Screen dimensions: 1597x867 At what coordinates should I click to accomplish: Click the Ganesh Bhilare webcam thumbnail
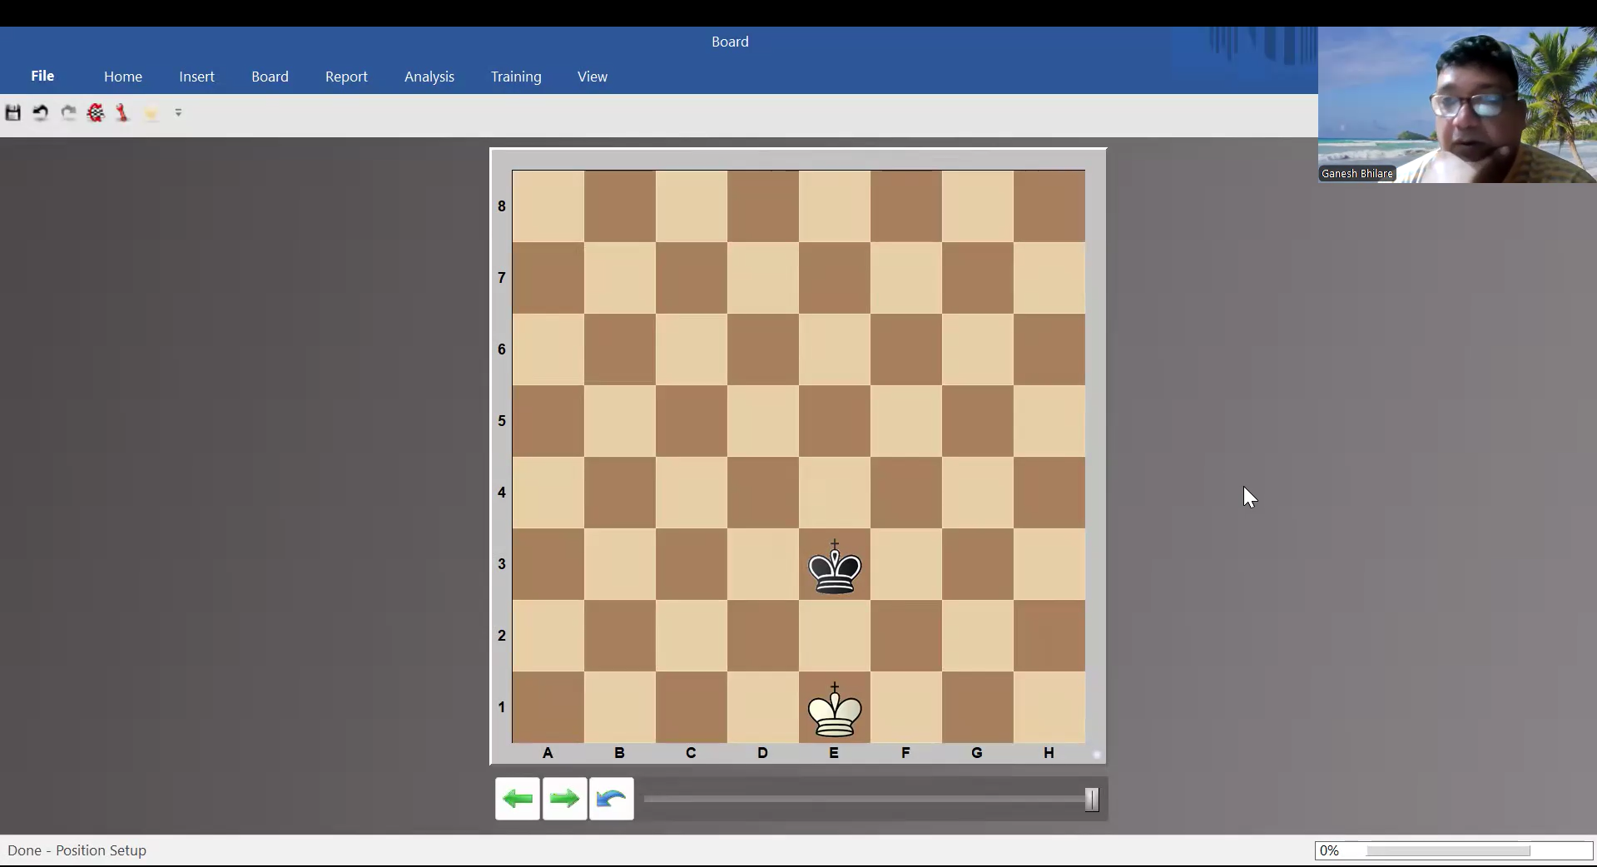pos(1456,105)
